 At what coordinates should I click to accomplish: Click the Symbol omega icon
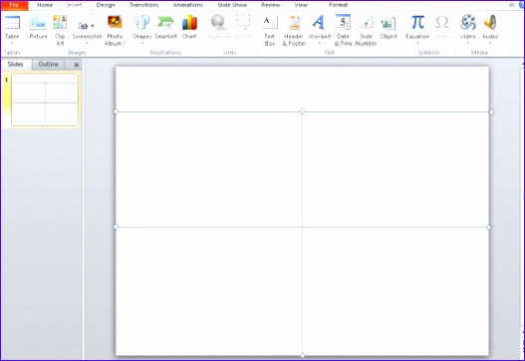coord(442,23)
